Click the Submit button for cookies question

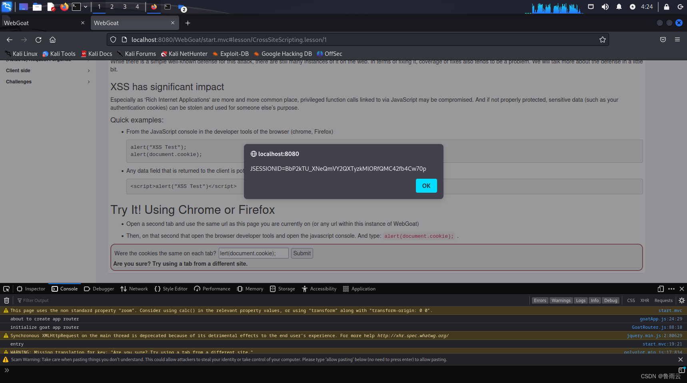click(302, 253)
